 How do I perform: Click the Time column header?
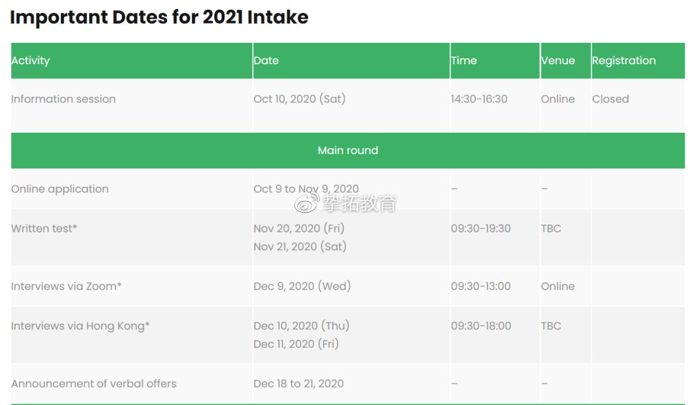tap(464, 60)
